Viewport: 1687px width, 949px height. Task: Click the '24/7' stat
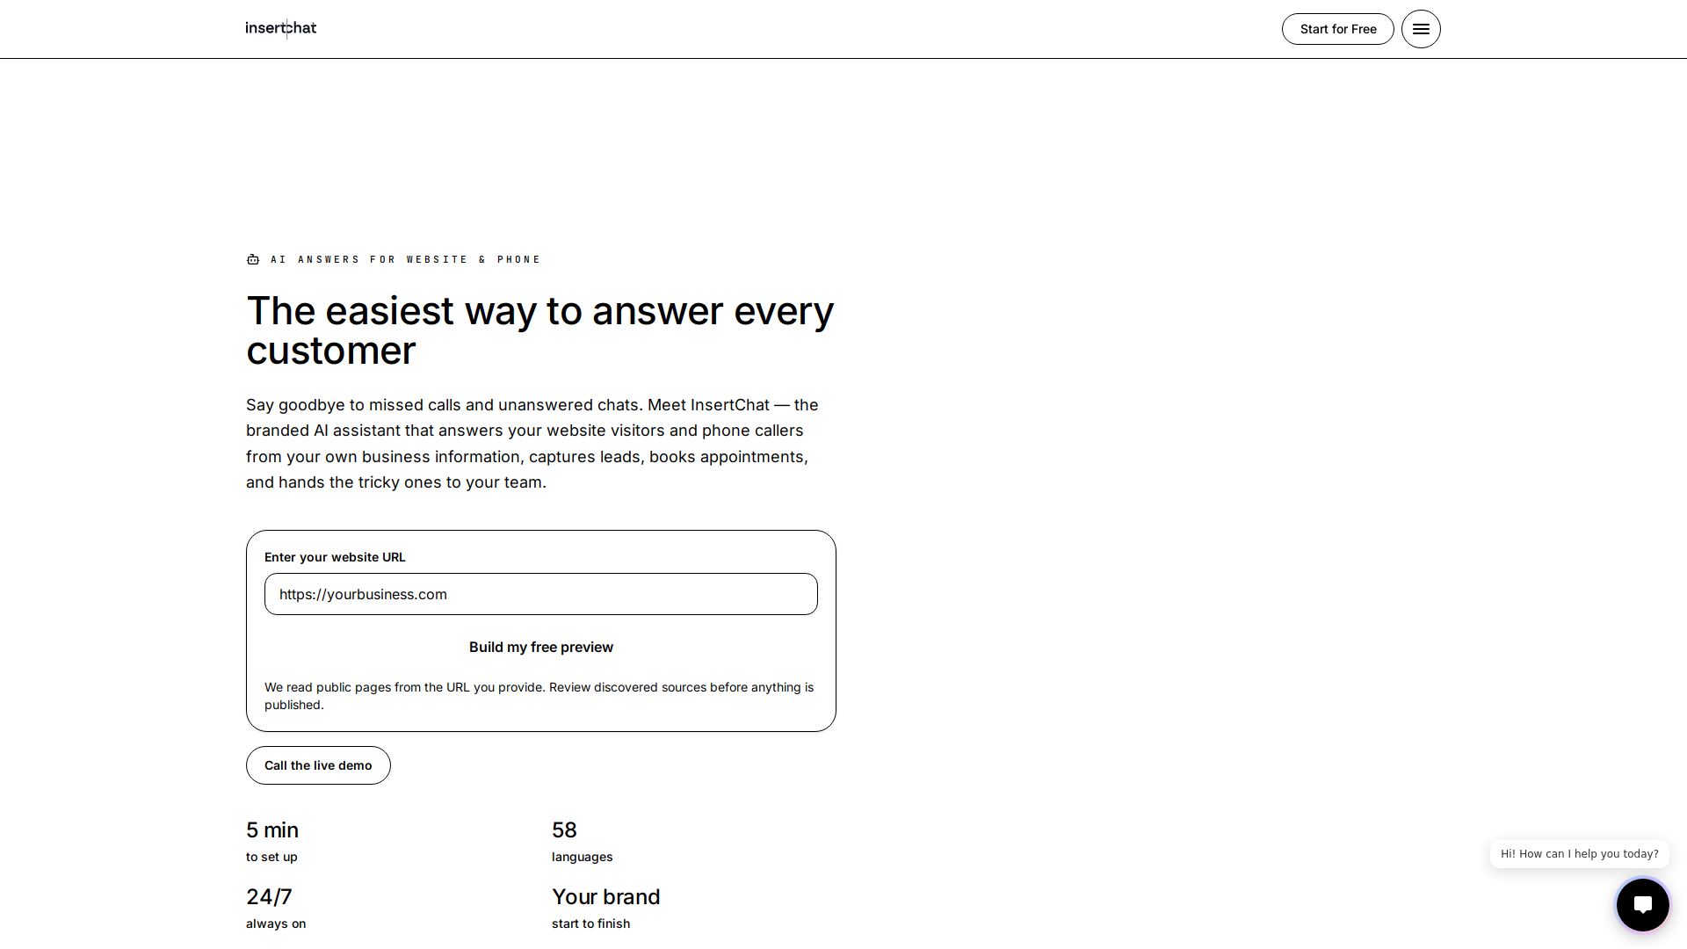coord(269,897)
